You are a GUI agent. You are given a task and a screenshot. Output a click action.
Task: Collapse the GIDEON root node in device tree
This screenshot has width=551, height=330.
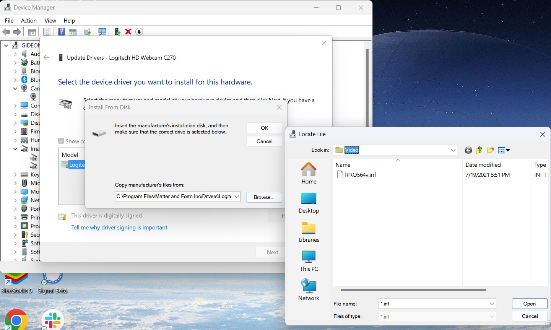point(6,46)
